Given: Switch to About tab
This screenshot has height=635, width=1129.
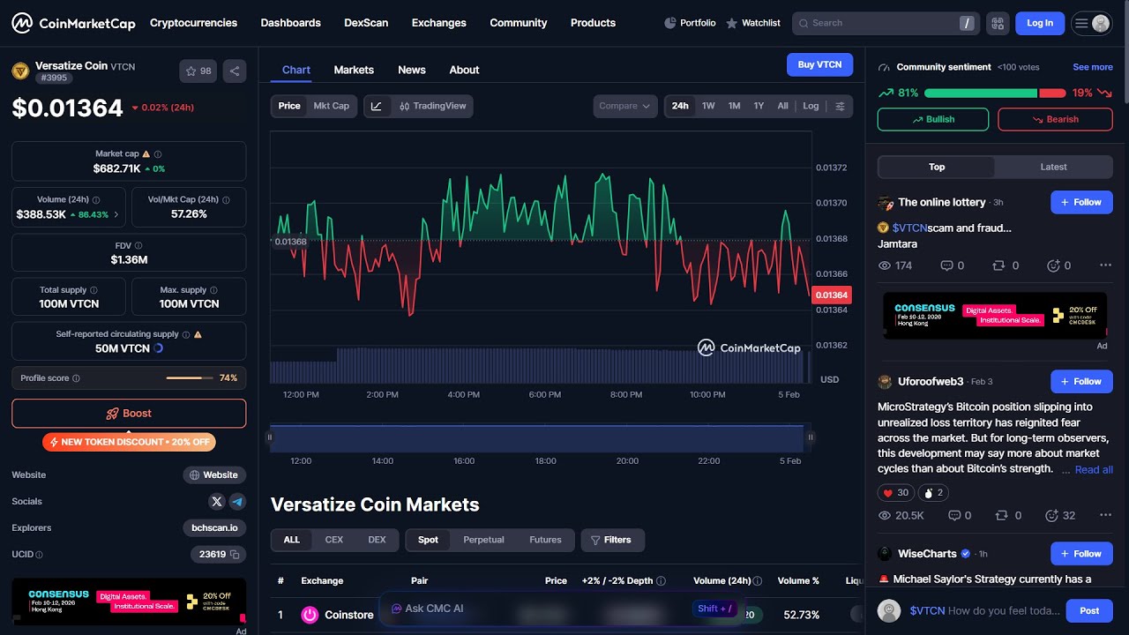Looking at the screenshot, I should [x=464, y=70].
